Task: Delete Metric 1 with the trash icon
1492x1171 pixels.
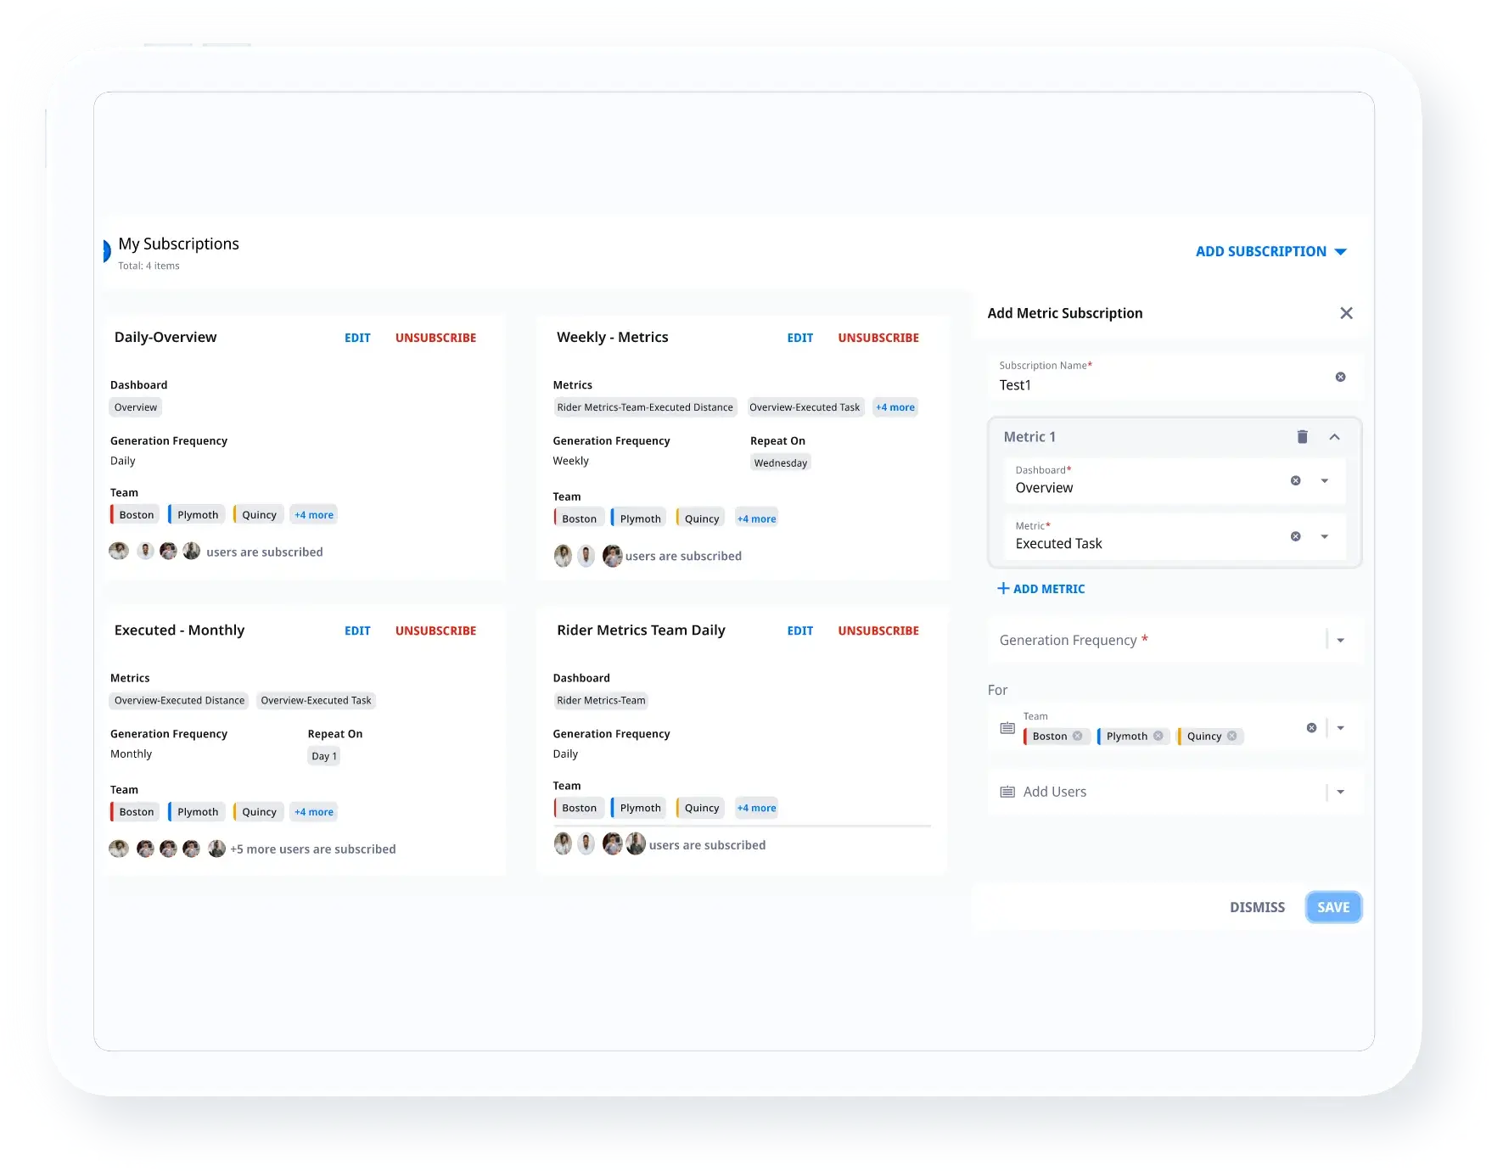Action: coord(1302,437)
